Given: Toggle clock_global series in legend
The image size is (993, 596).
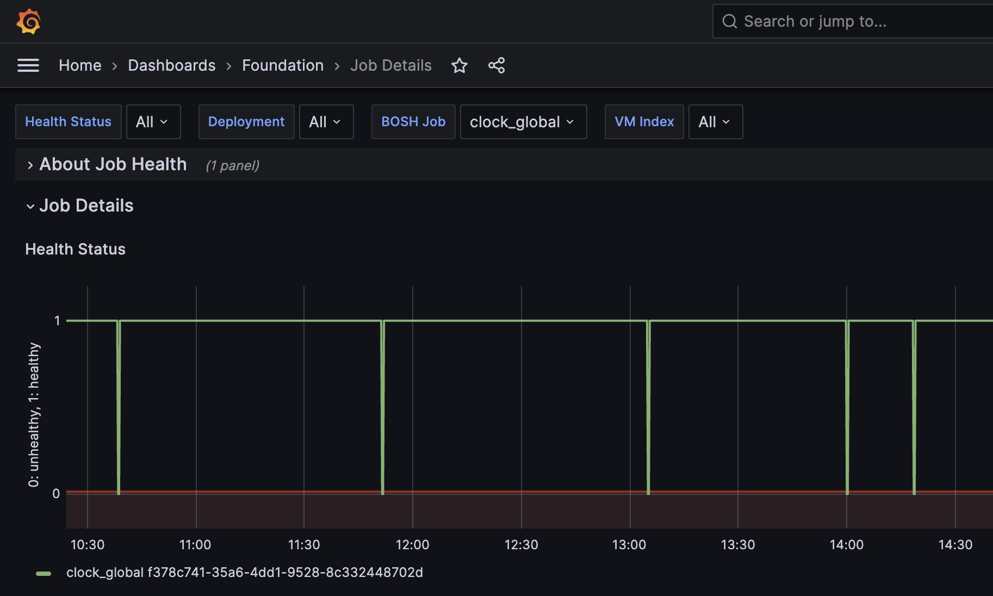Looking at the screenshot, I should [244, 573].
